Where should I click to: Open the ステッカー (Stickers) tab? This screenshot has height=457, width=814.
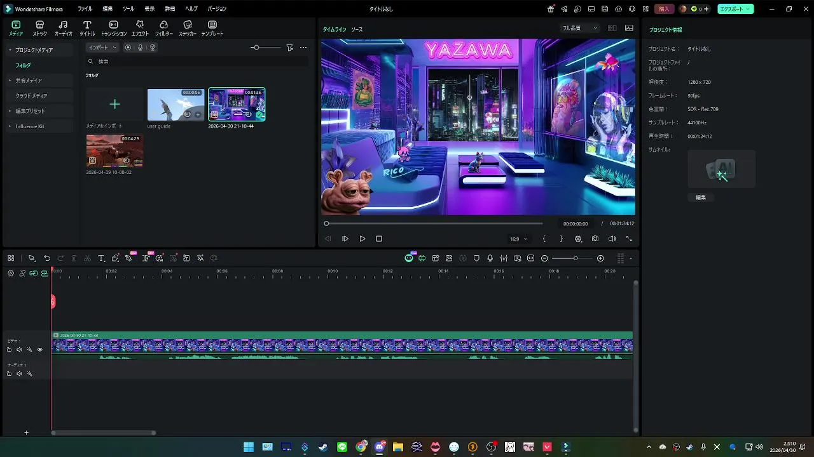187,28
